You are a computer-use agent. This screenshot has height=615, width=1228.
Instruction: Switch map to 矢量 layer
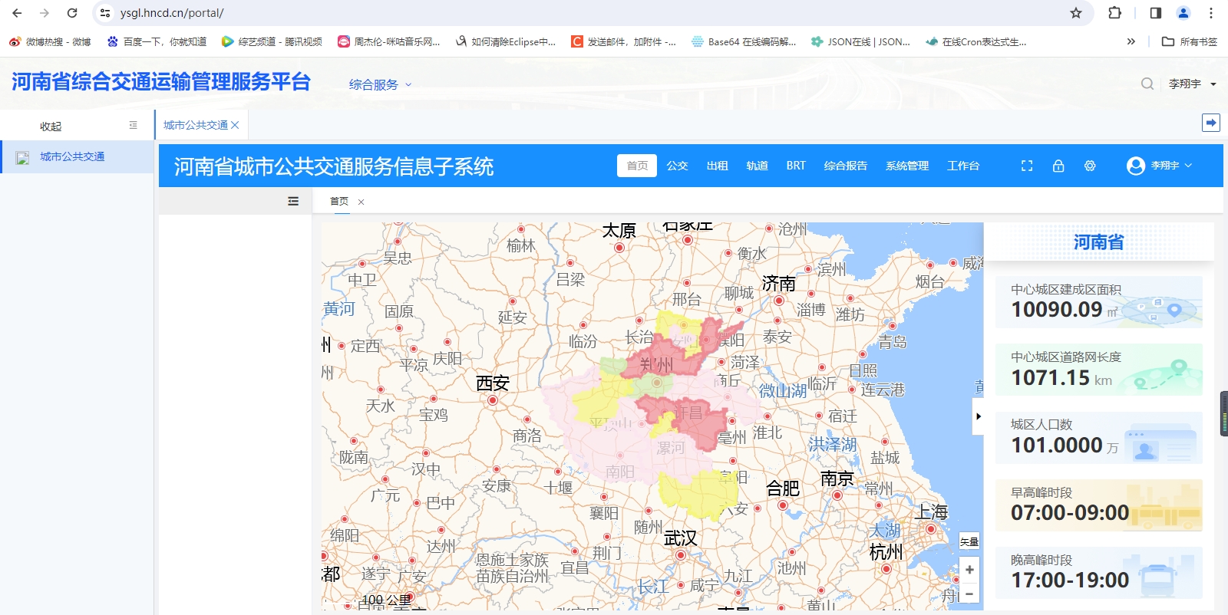click(x=969, y=541)
